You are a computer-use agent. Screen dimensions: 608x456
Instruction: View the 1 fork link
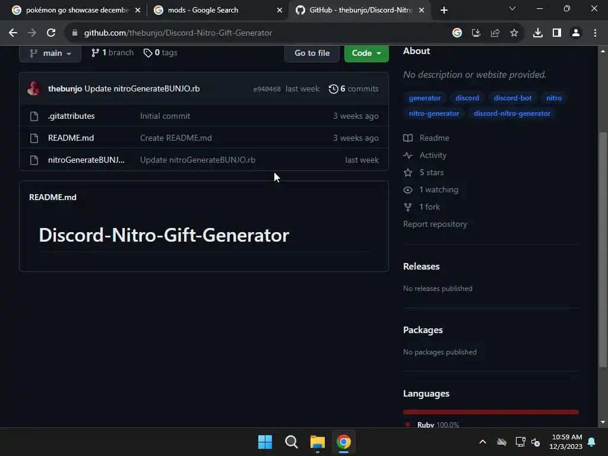point(422,207)
